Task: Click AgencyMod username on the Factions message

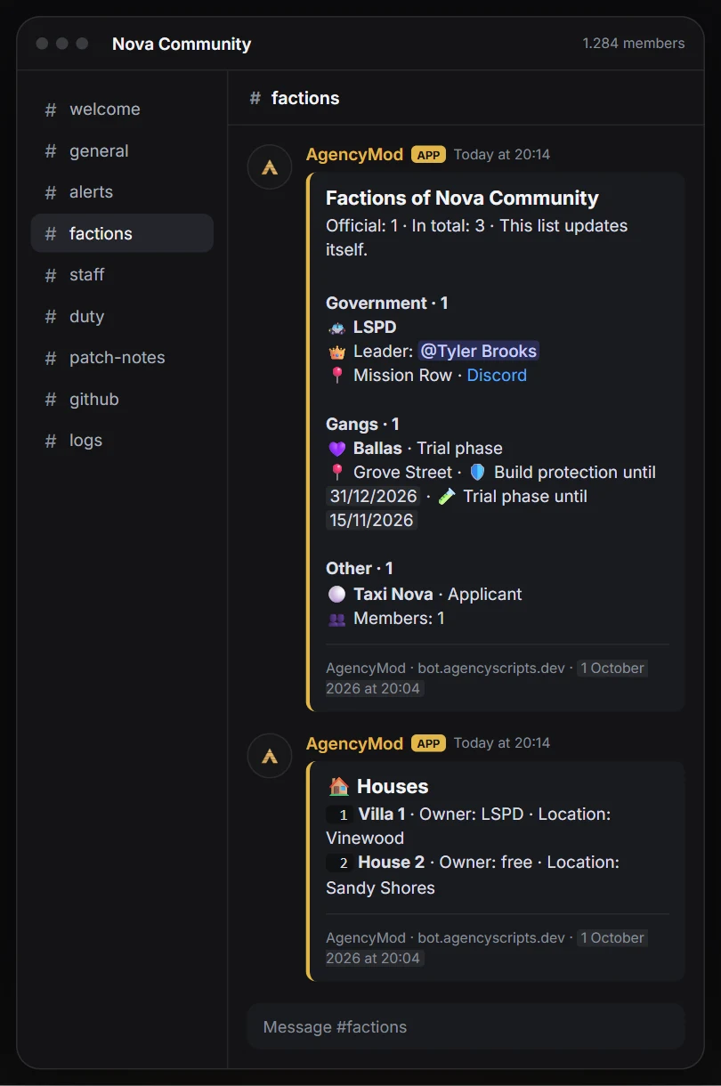Action: pyautogui.click(x=354, y=154)
